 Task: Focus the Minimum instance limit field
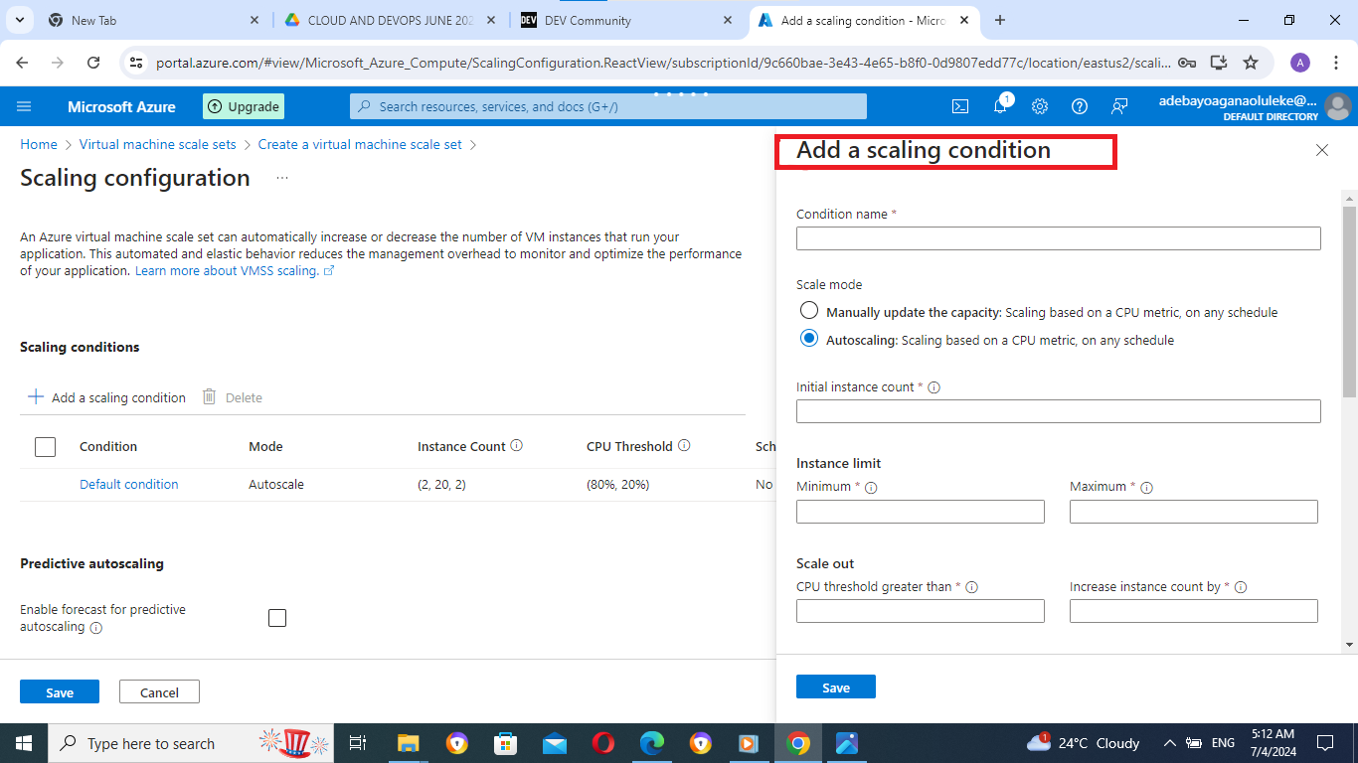click(x=921, y=512)
